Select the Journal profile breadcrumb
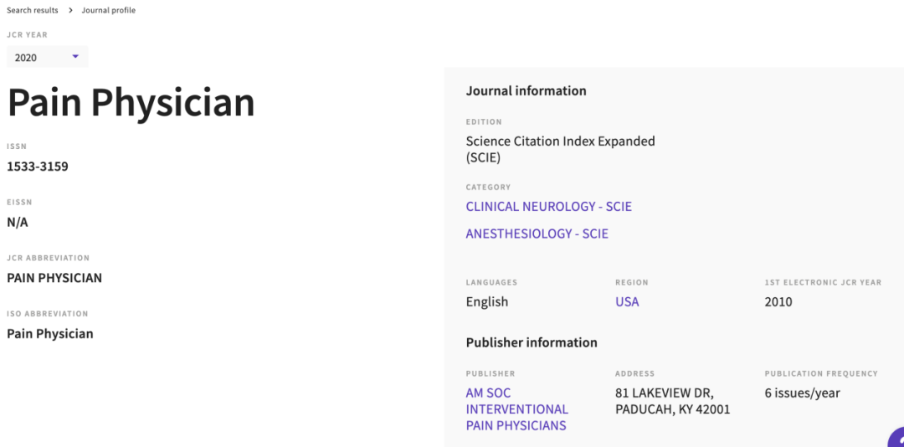The image size is (904, 447). [x=108, y=10]
